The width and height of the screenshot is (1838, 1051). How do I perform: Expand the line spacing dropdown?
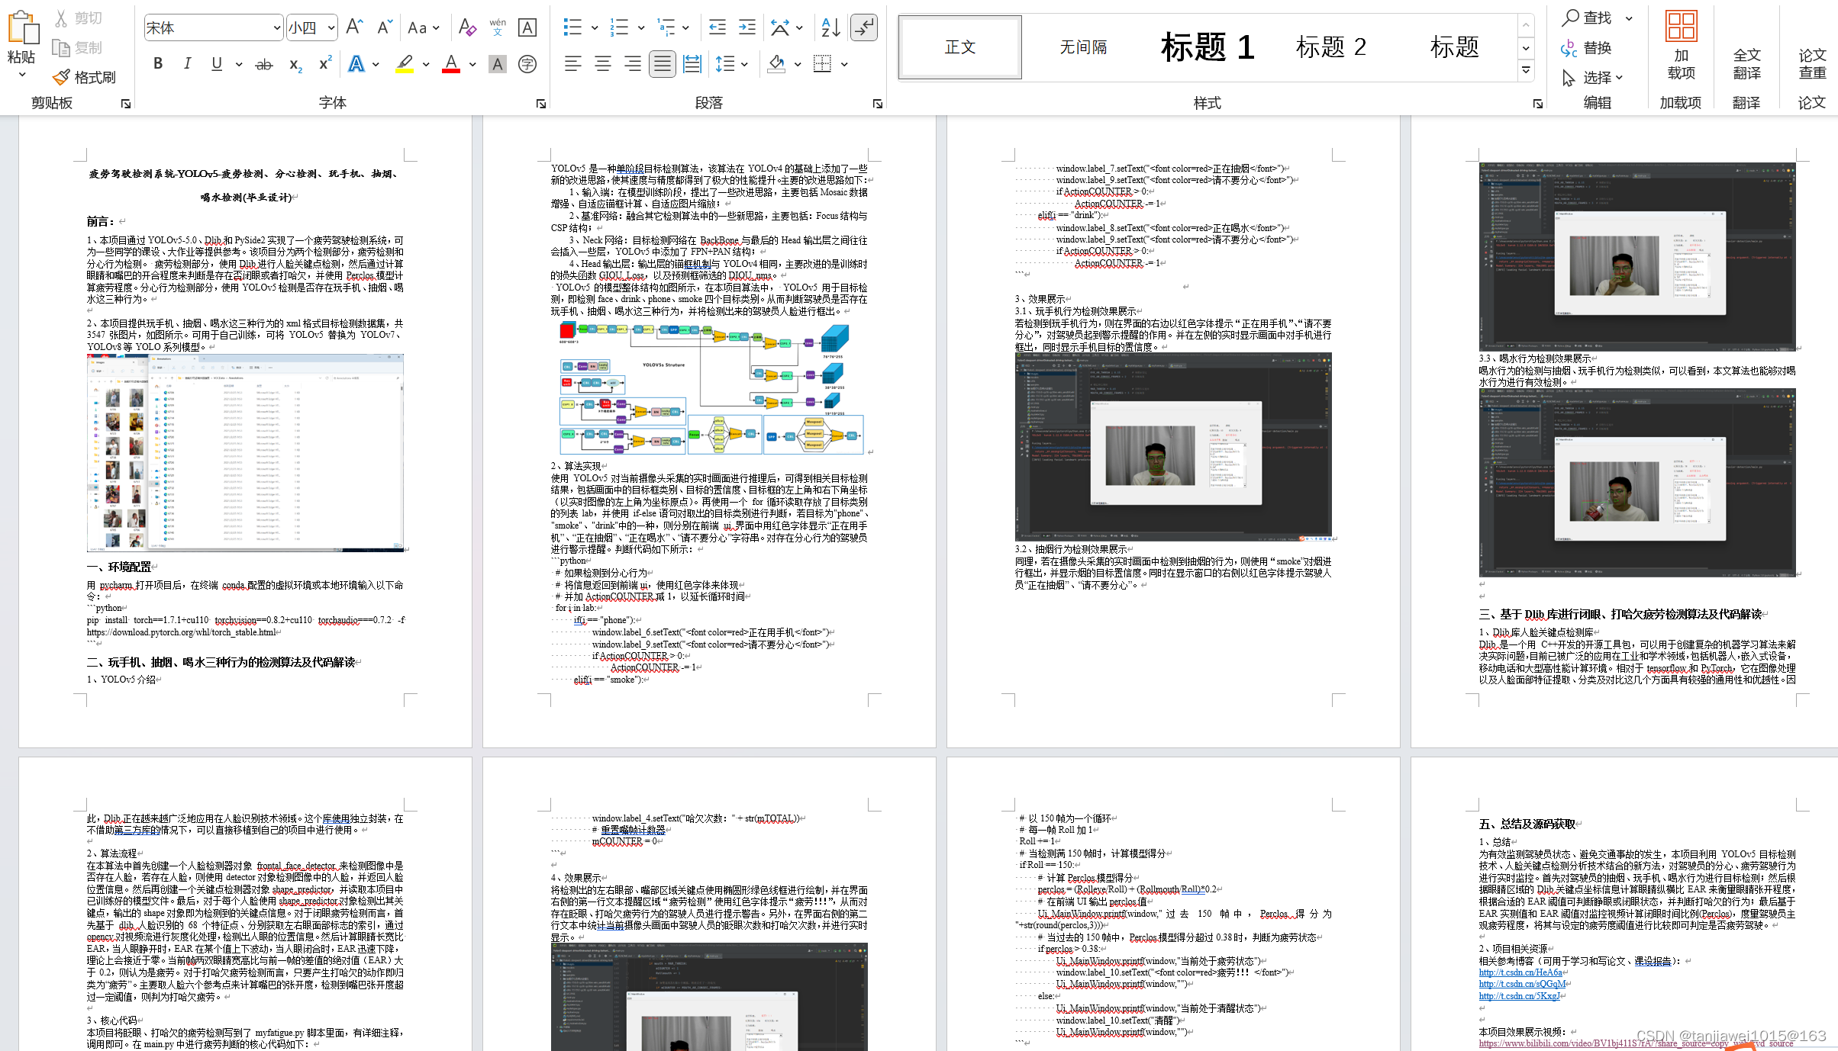click(x=744, y=65)
